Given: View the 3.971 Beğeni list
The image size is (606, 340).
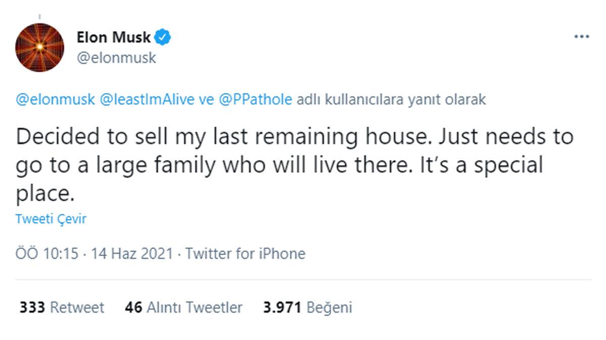Looking at the screenshot, I should click(308, 307).
